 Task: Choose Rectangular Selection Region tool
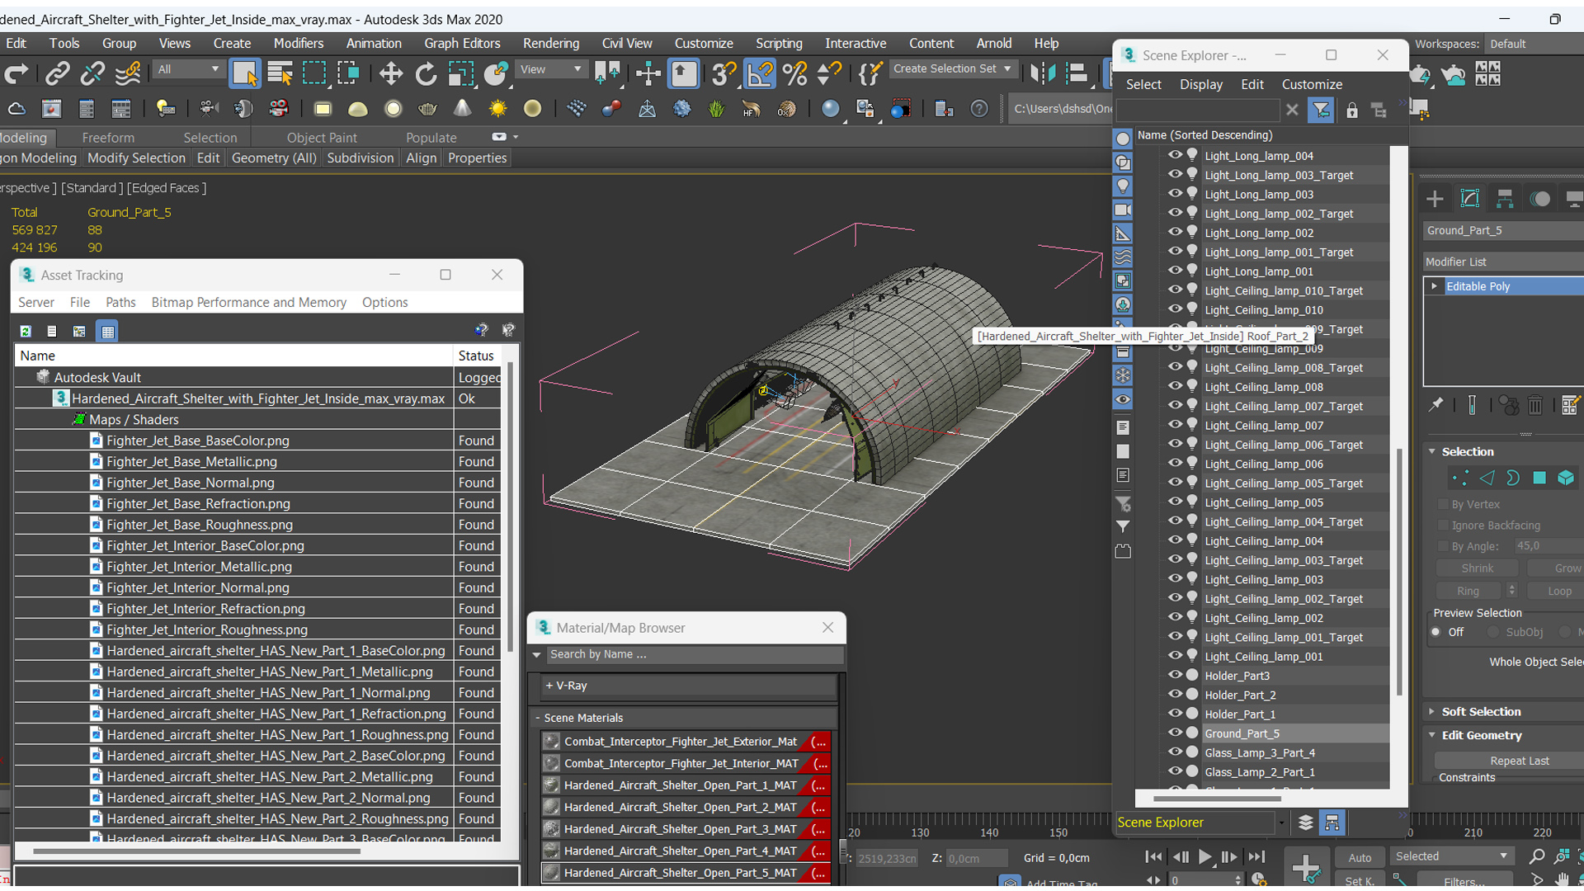pyautogui.click(x=314, y=74)
